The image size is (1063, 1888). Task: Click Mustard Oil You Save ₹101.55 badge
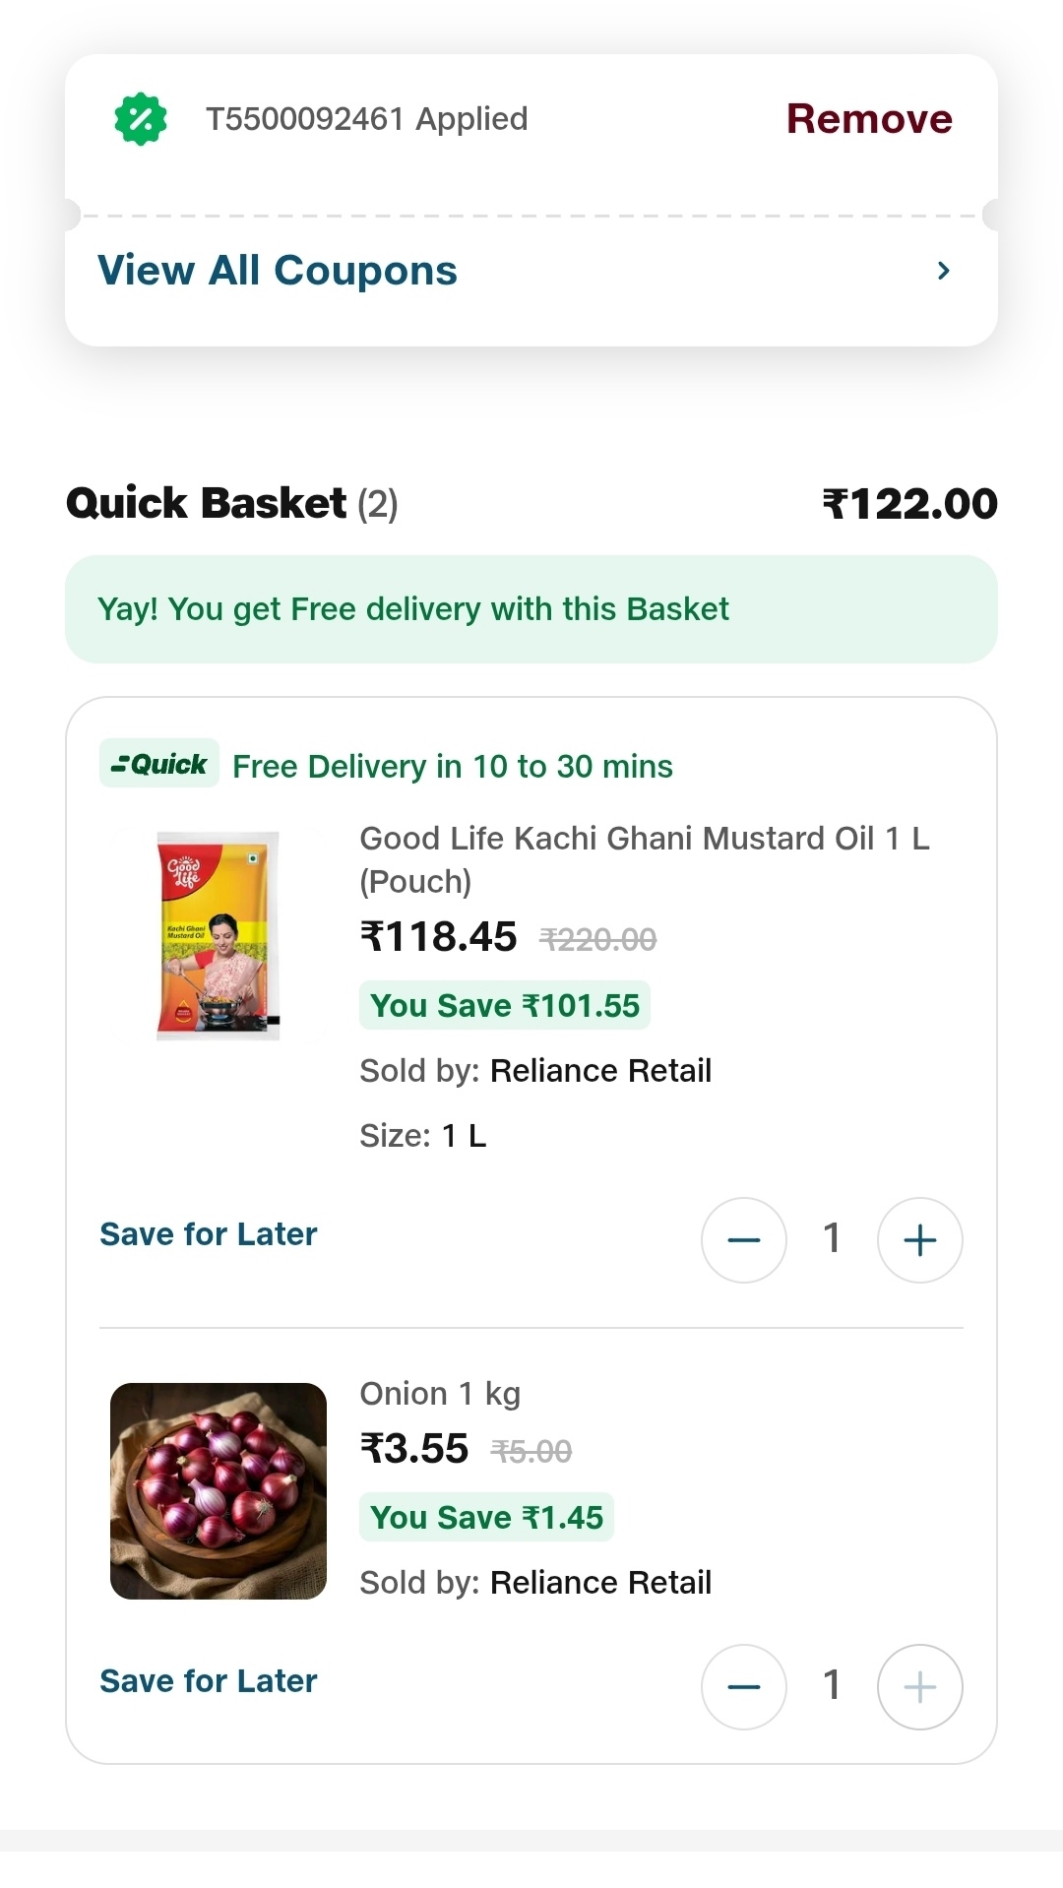tap(504, 1006)
